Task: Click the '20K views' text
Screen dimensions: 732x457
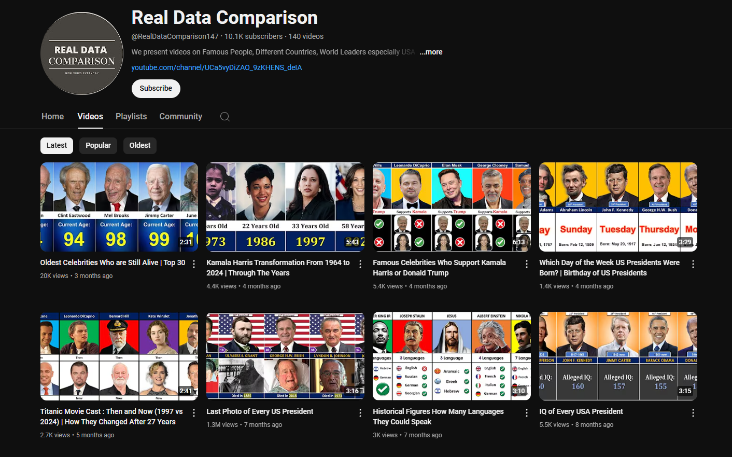Action: (x=54, y=276)
